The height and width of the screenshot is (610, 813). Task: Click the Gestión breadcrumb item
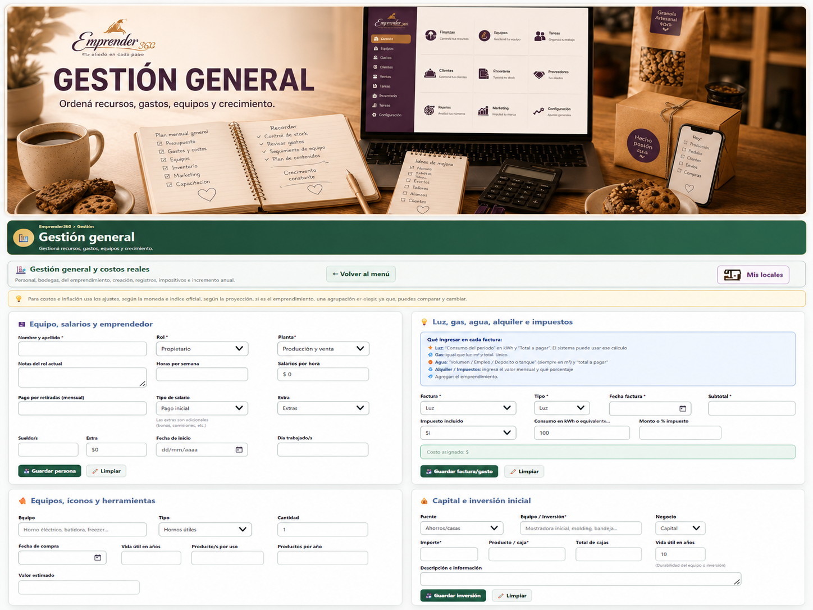(x=85, y=226)
